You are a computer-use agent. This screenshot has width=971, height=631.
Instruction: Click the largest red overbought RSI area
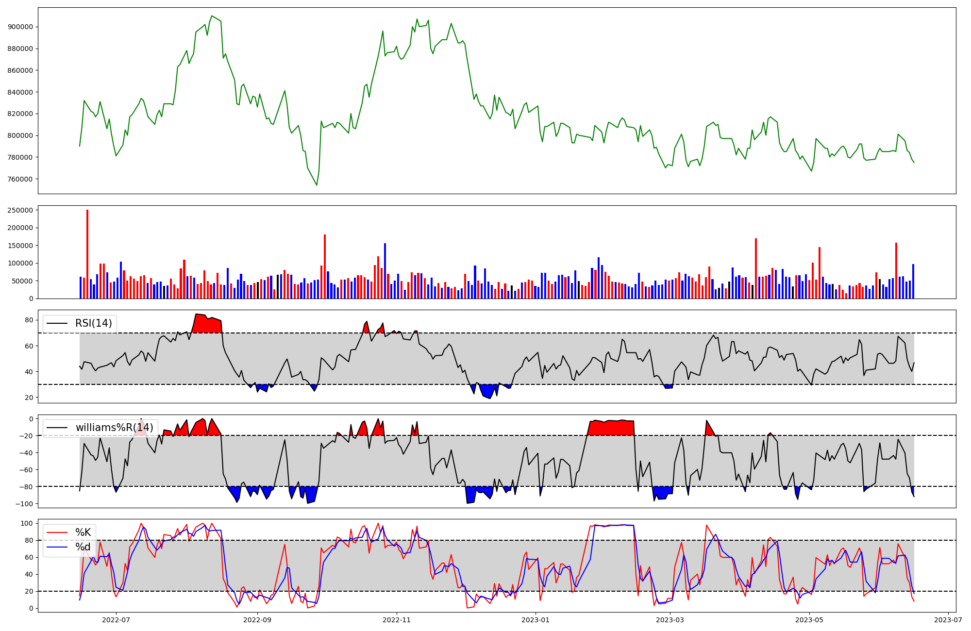coord(207,324)
